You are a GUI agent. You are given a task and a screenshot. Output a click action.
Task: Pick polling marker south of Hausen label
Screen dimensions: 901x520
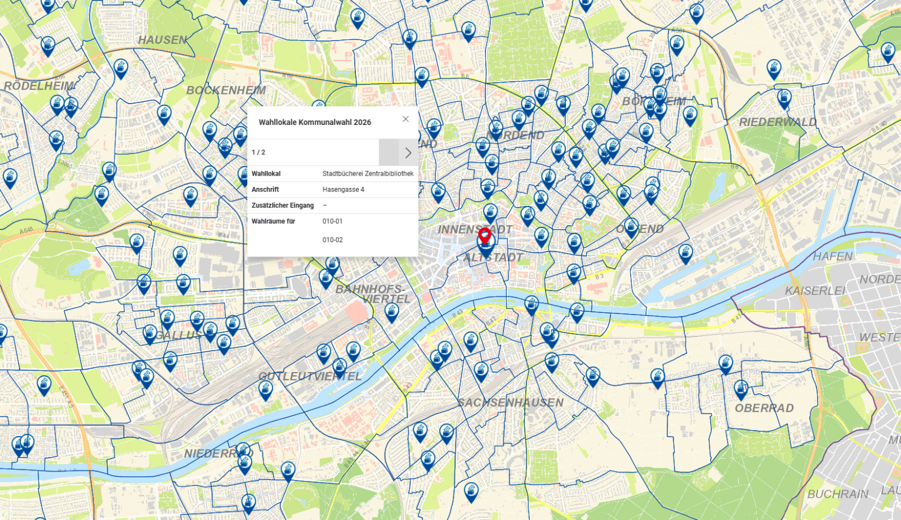(121, 68)
